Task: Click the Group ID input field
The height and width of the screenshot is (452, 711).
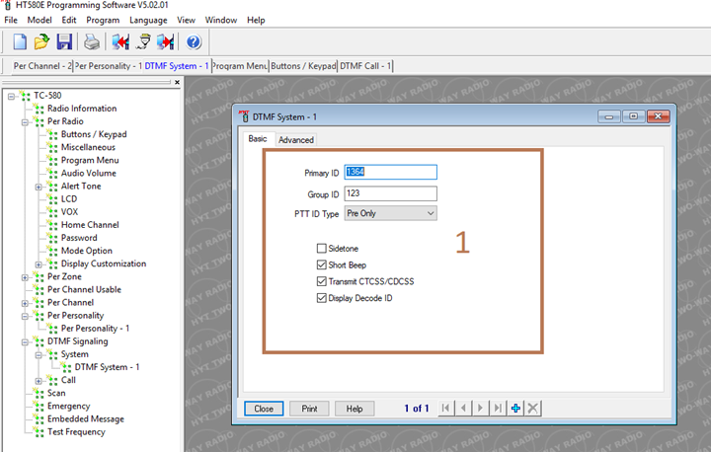Action: [390, 193]
